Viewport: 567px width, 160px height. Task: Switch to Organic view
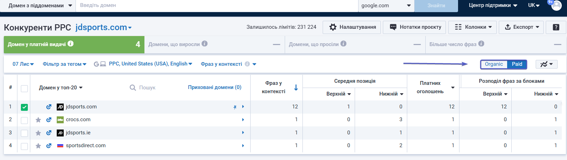(494, 64)
